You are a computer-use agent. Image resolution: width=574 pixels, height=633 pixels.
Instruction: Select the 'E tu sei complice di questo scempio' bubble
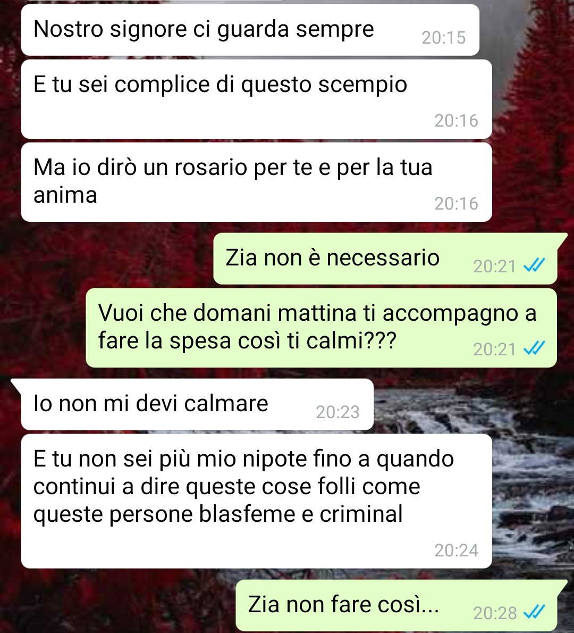coord(257,99)
